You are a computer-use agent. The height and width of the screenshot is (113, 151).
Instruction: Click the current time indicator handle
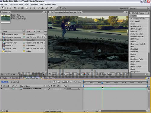pyautogui.click(x=102, y=83)
